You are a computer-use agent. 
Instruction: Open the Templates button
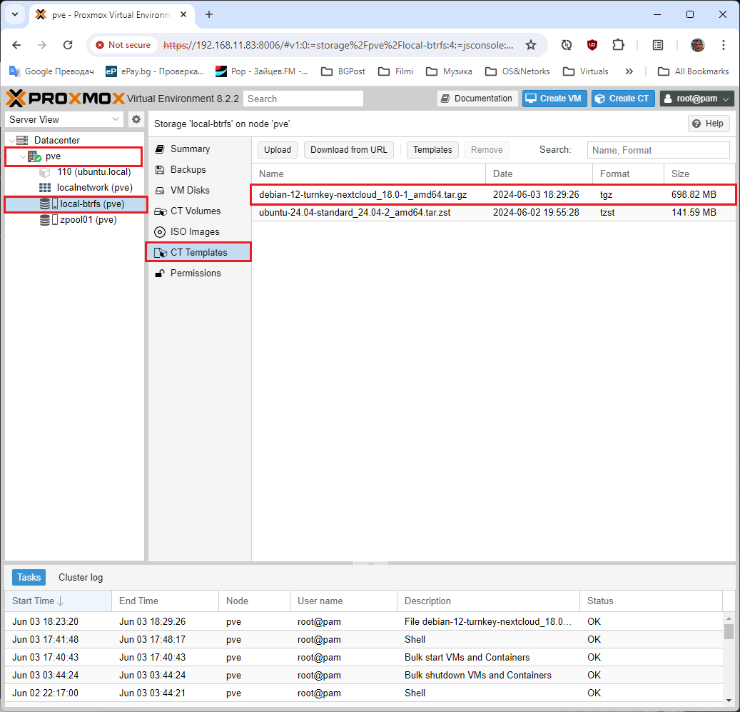click(432, 150)
